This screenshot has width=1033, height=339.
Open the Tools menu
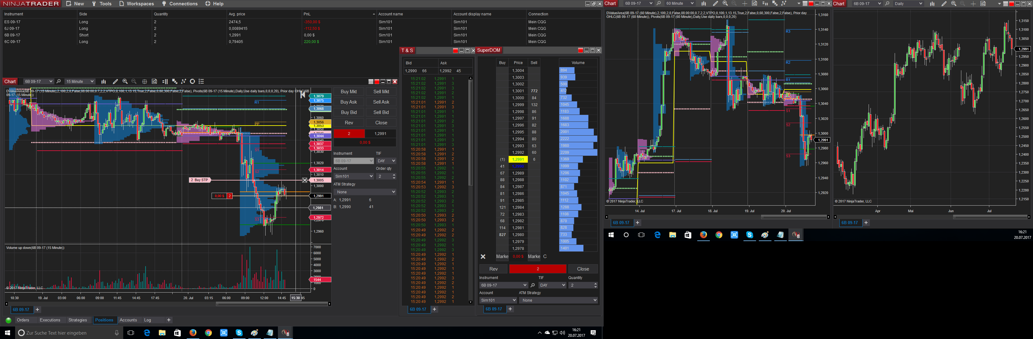pos(102,3)
